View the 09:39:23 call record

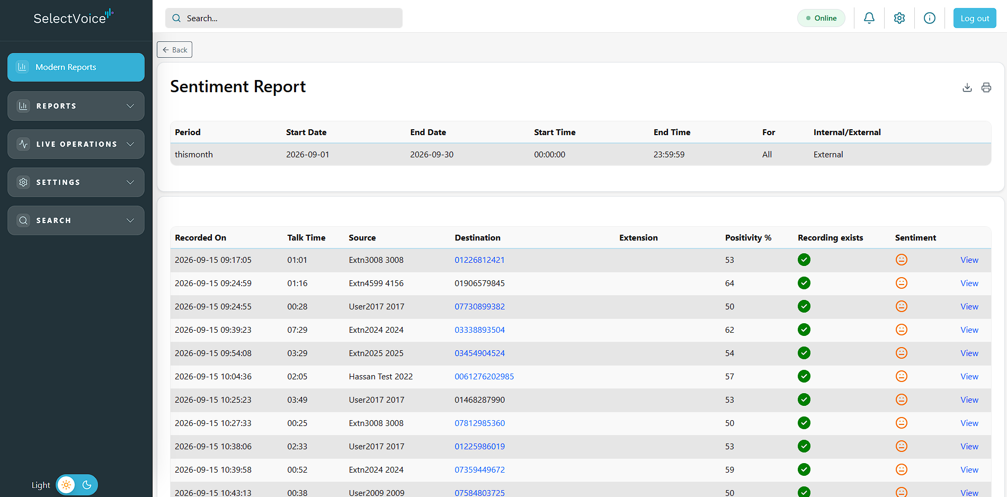(969, 330)
